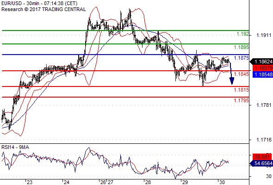Click the 1.1845 red support label

click(x=242, y=74)
